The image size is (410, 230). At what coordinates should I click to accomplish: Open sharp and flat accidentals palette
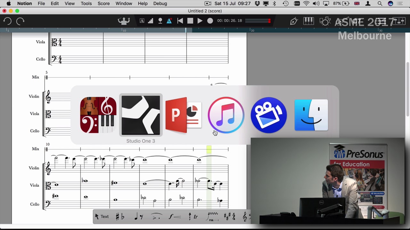(120, 217)
